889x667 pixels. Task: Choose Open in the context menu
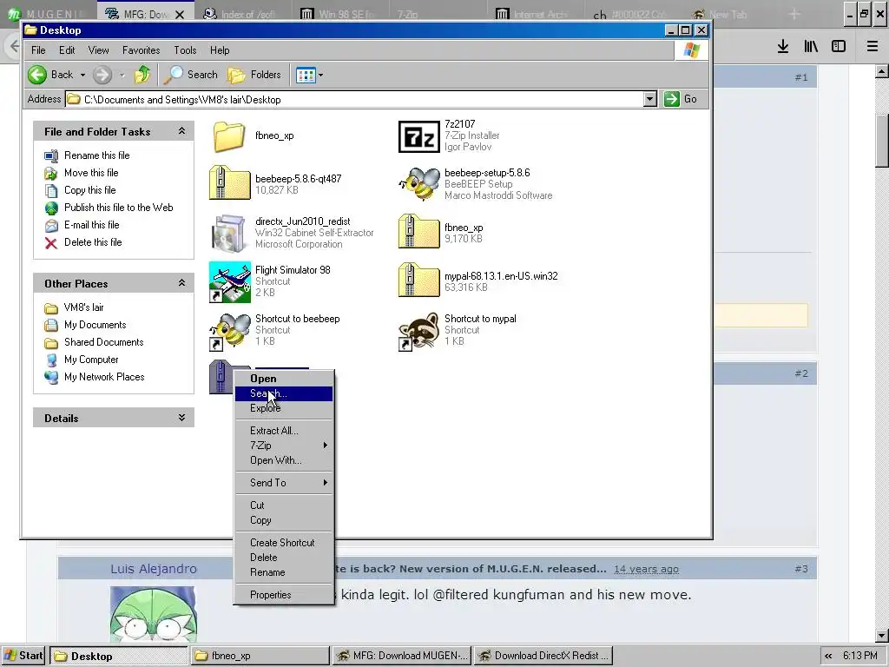(284, 379)
